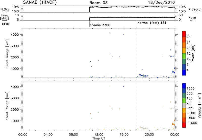Click the N.Search legend label
202x140 pixels.
point(195,9)
